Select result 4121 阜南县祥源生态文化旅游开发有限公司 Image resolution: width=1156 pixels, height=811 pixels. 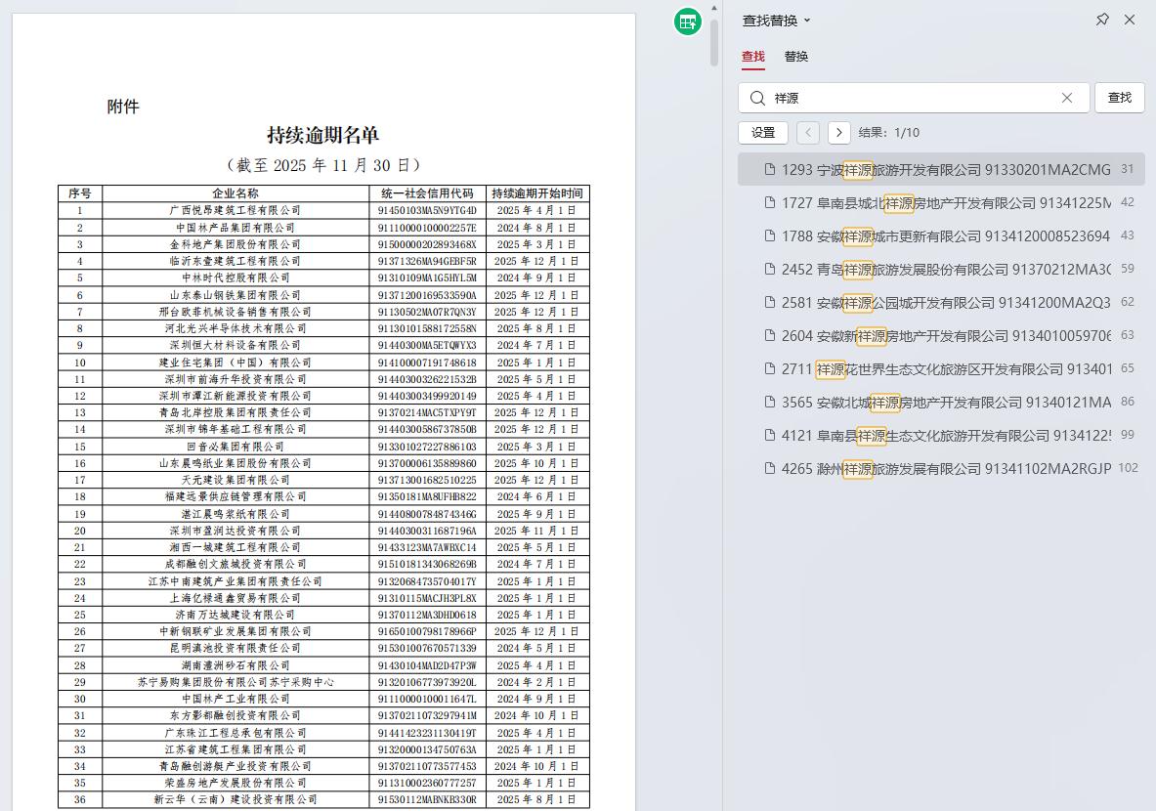941,435
